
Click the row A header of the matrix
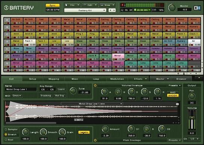coord(7,21)
